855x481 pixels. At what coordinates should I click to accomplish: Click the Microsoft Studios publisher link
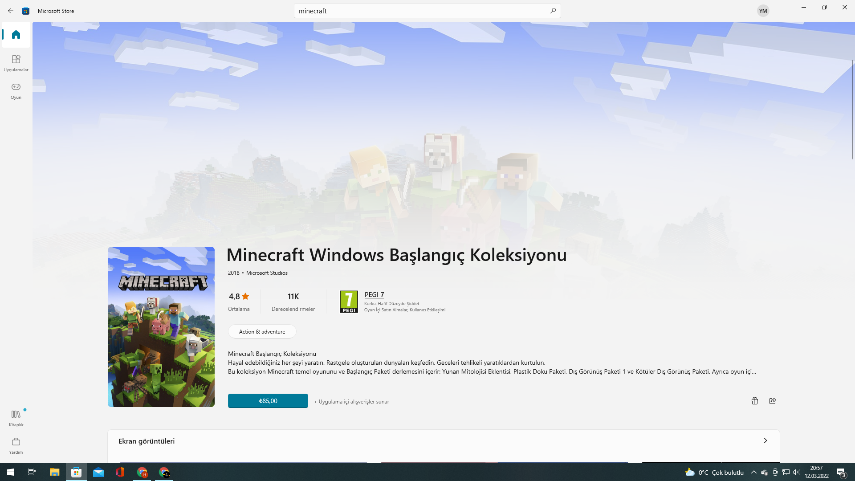pos(267,273)
